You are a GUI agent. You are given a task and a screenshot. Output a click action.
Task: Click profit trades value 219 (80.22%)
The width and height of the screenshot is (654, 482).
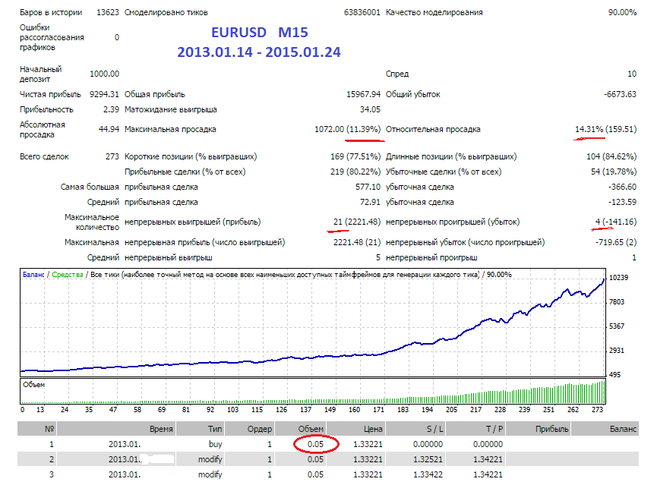[x=355, y=172]
